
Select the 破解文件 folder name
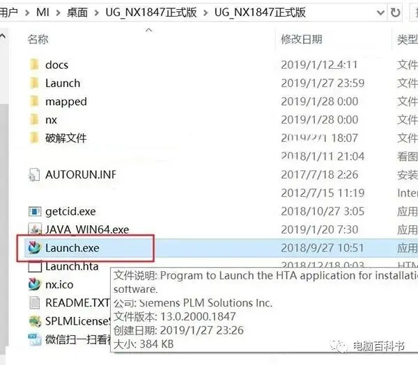[66, 138]
